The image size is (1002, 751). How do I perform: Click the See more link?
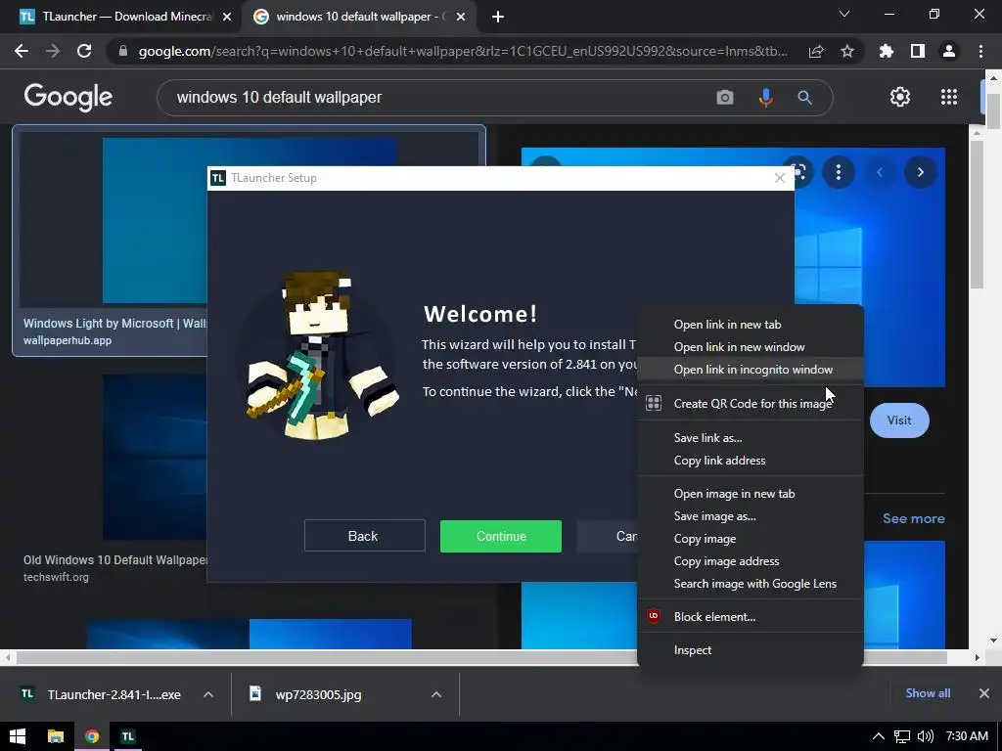click(x=913, y=518)
